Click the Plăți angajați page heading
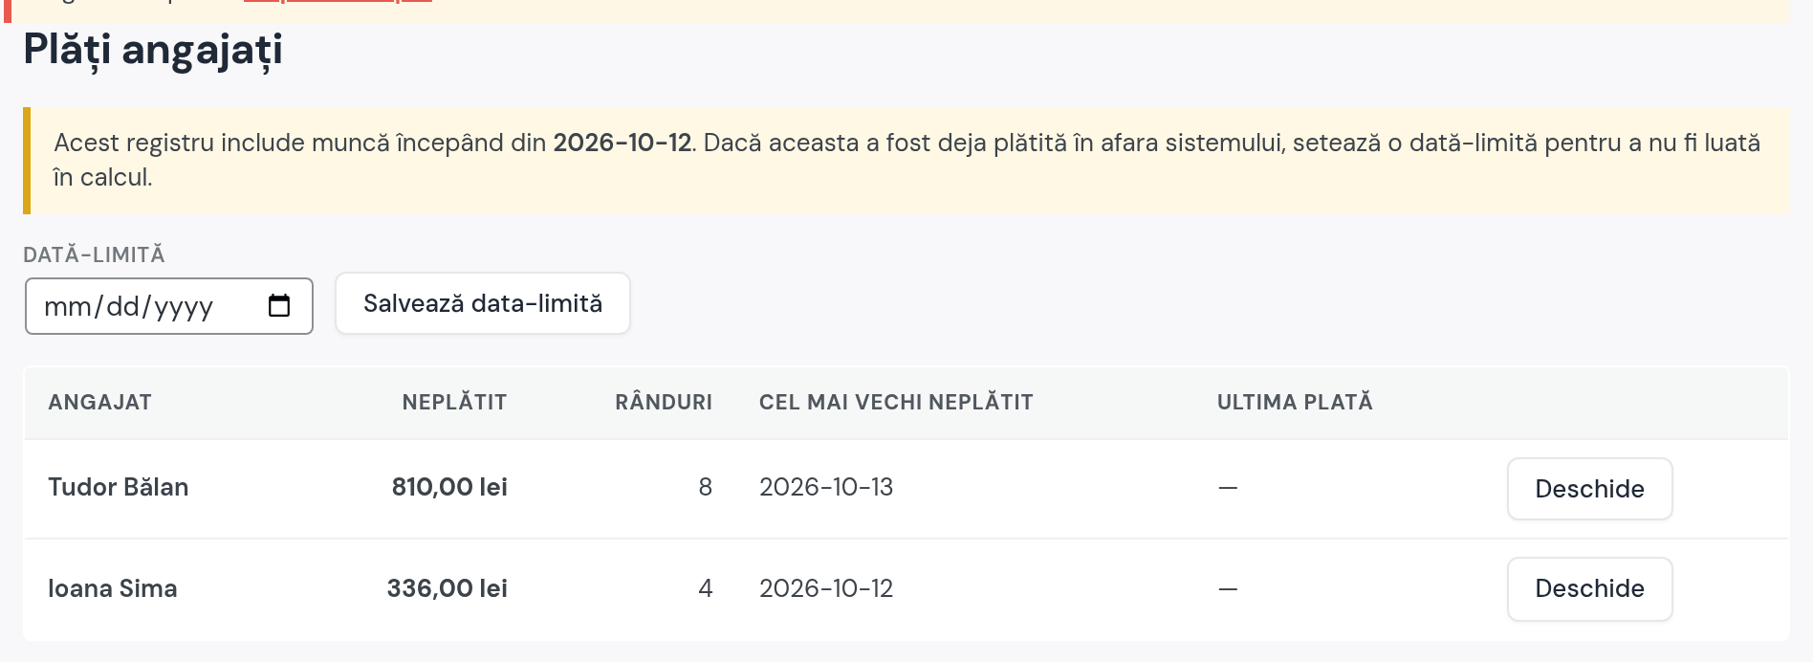1813x662 pixels. (153, 50)
